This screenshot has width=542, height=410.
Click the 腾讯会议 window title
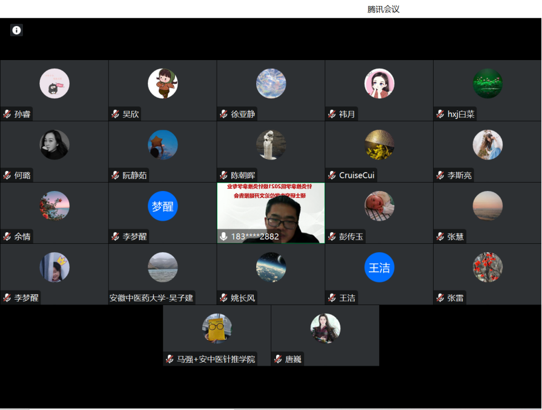[383, 9]
